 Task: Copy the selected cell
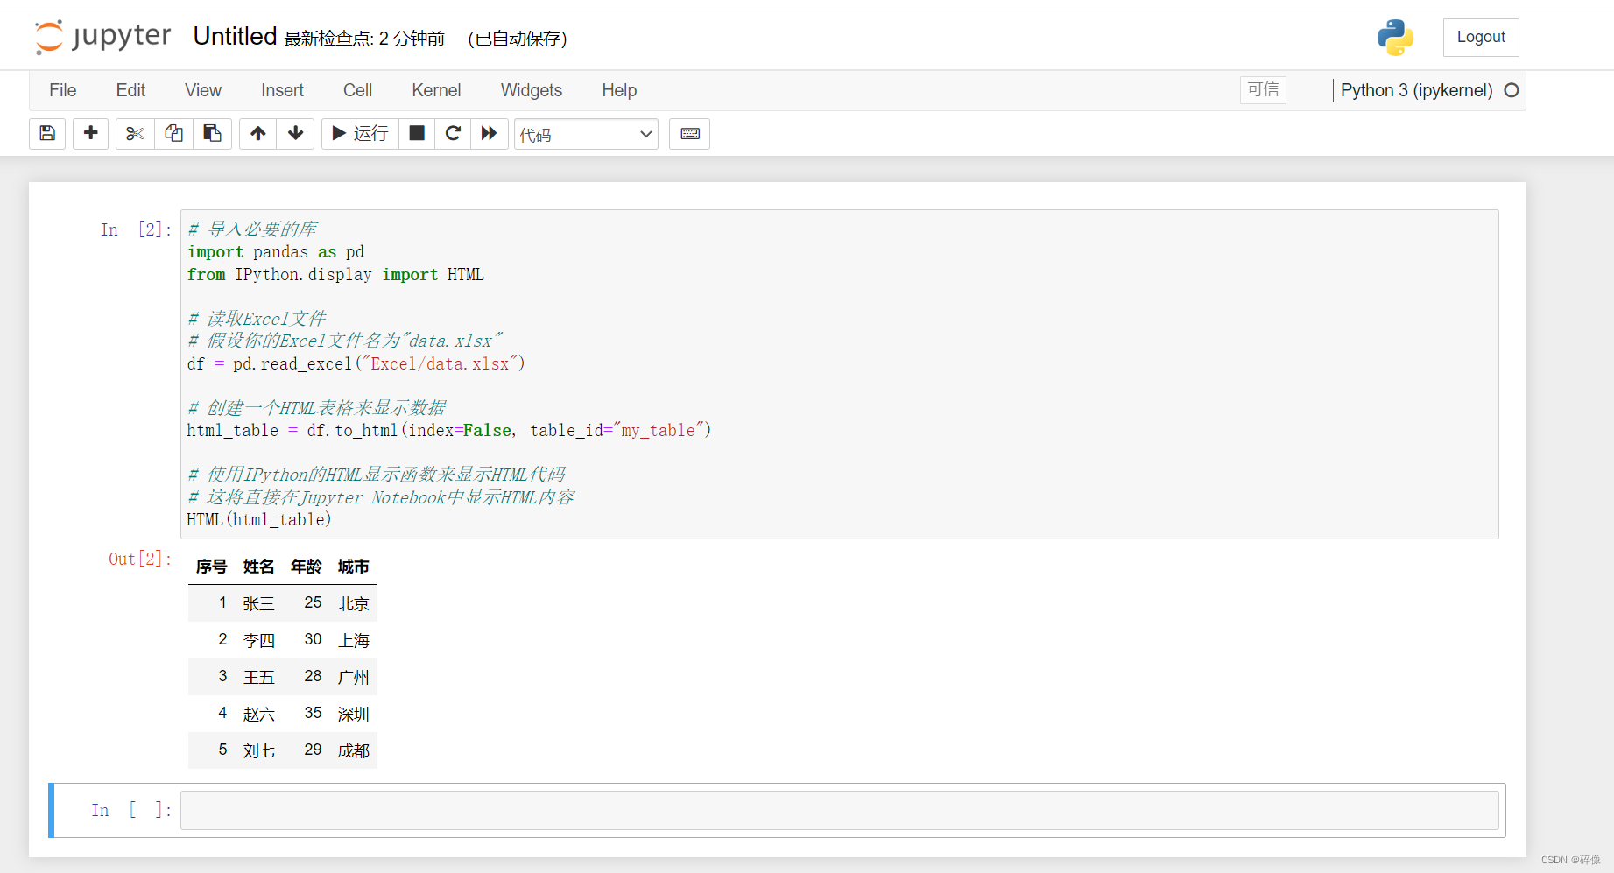tap(173, 133)
